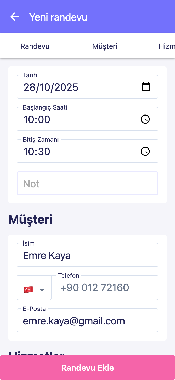Click the Telefon field label
Screen dimensions: 175x380
pyautogui.click(x=69, y=276)
